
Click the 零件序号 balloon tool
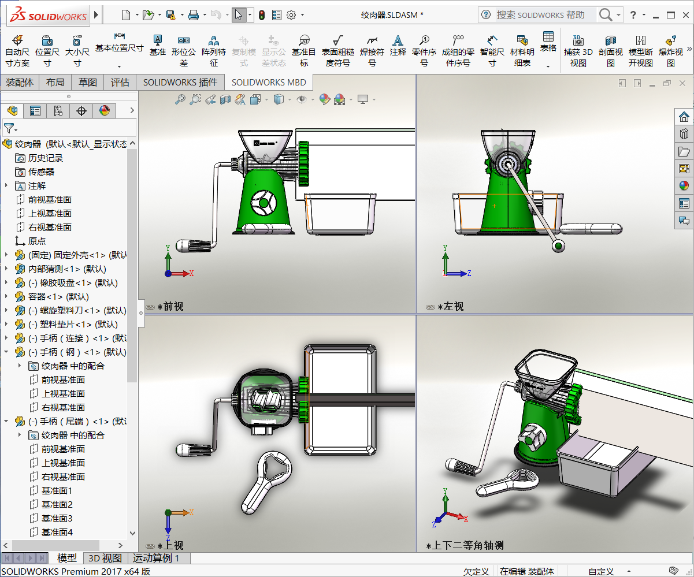coord(424,50)
